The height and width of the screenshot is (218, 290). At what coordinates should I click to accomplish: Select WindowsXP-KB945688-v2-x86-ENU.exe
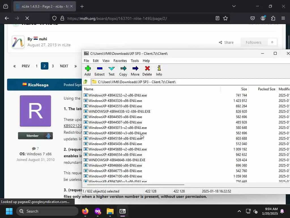click(118, 149)
